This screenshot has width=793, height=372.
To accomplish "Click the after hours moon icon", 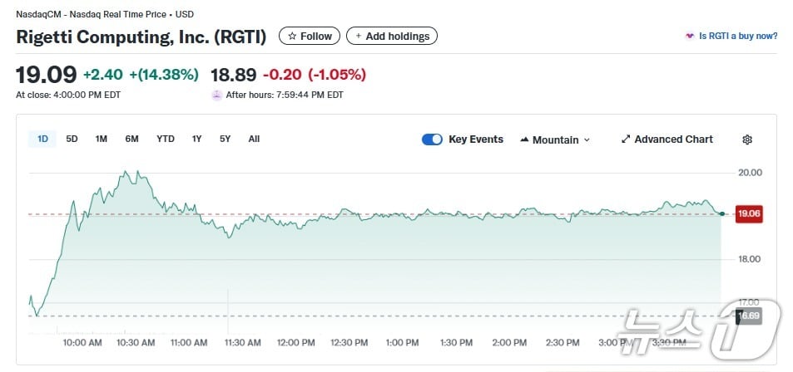I will 217,95.
